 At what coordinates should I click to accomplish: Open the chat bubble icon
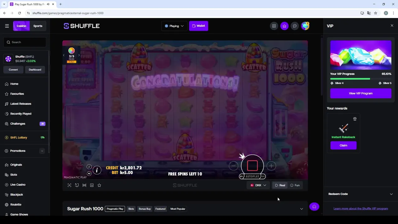pos(295,26)
